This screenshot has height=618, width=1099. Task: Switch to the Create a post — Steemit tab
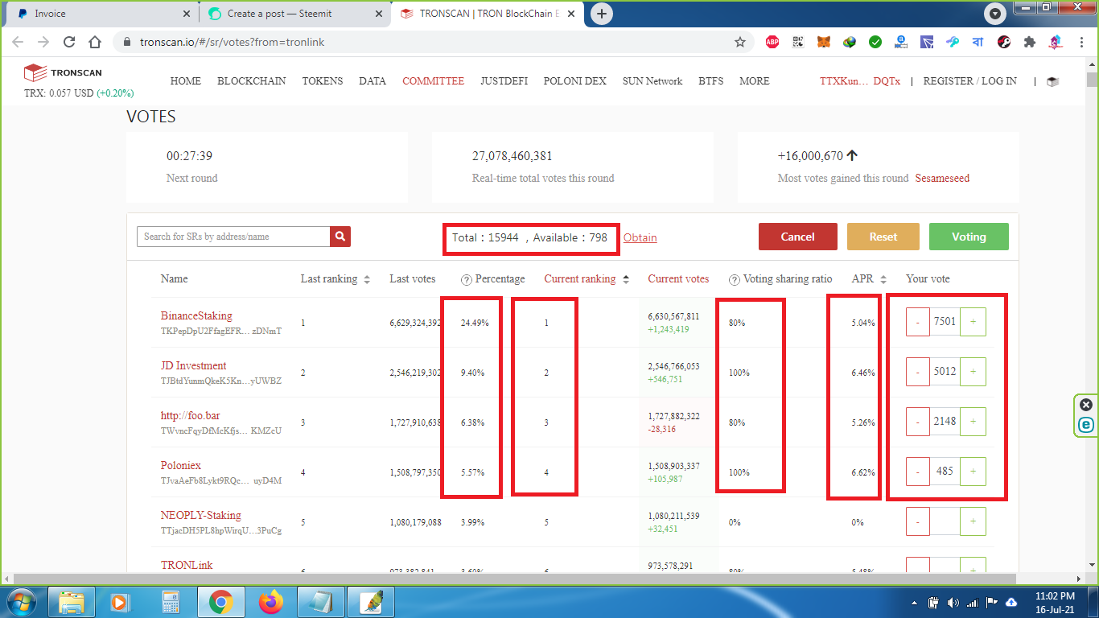pos(294,14)
